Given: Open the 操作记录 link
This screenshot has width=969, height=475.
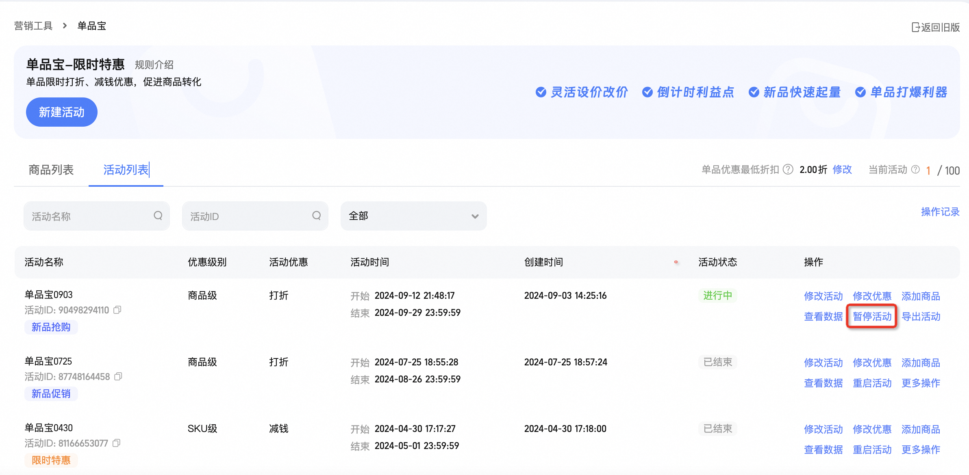Looking at the screenshot, I should [x=940, y=212].
